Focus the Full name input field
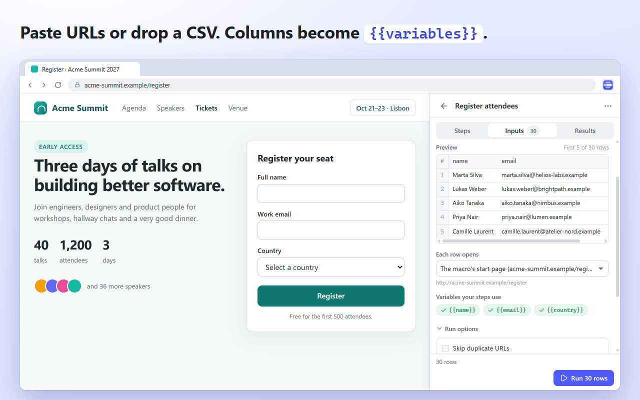Screen dimensions: 640x400 click(x=331, y=193)
